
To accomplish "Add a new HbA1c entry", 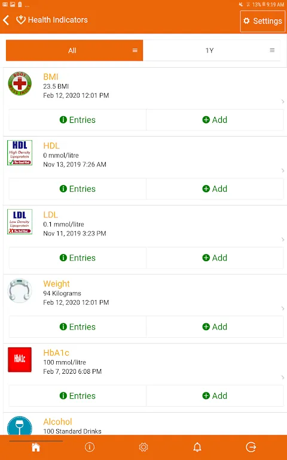I will (215, 395).
